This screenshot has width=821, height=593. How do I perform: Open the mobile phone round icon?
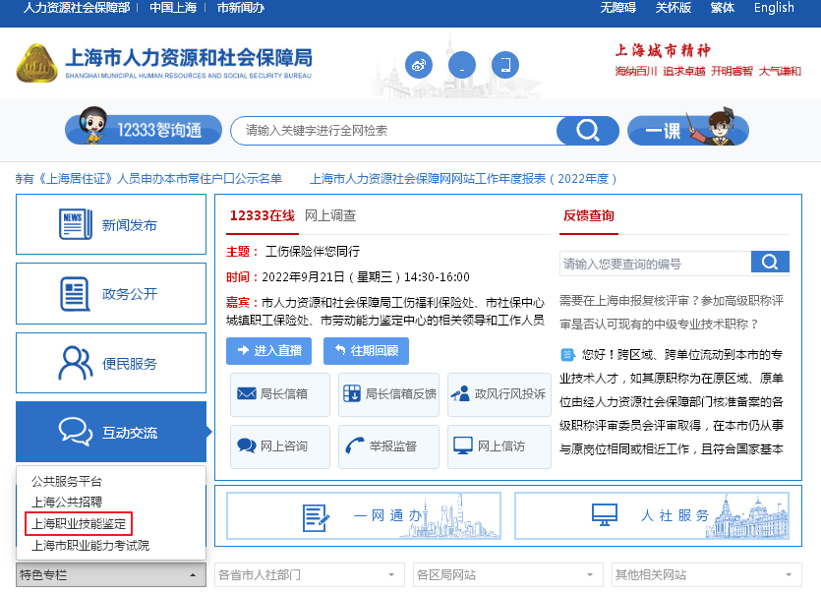(x=505, y=66)
